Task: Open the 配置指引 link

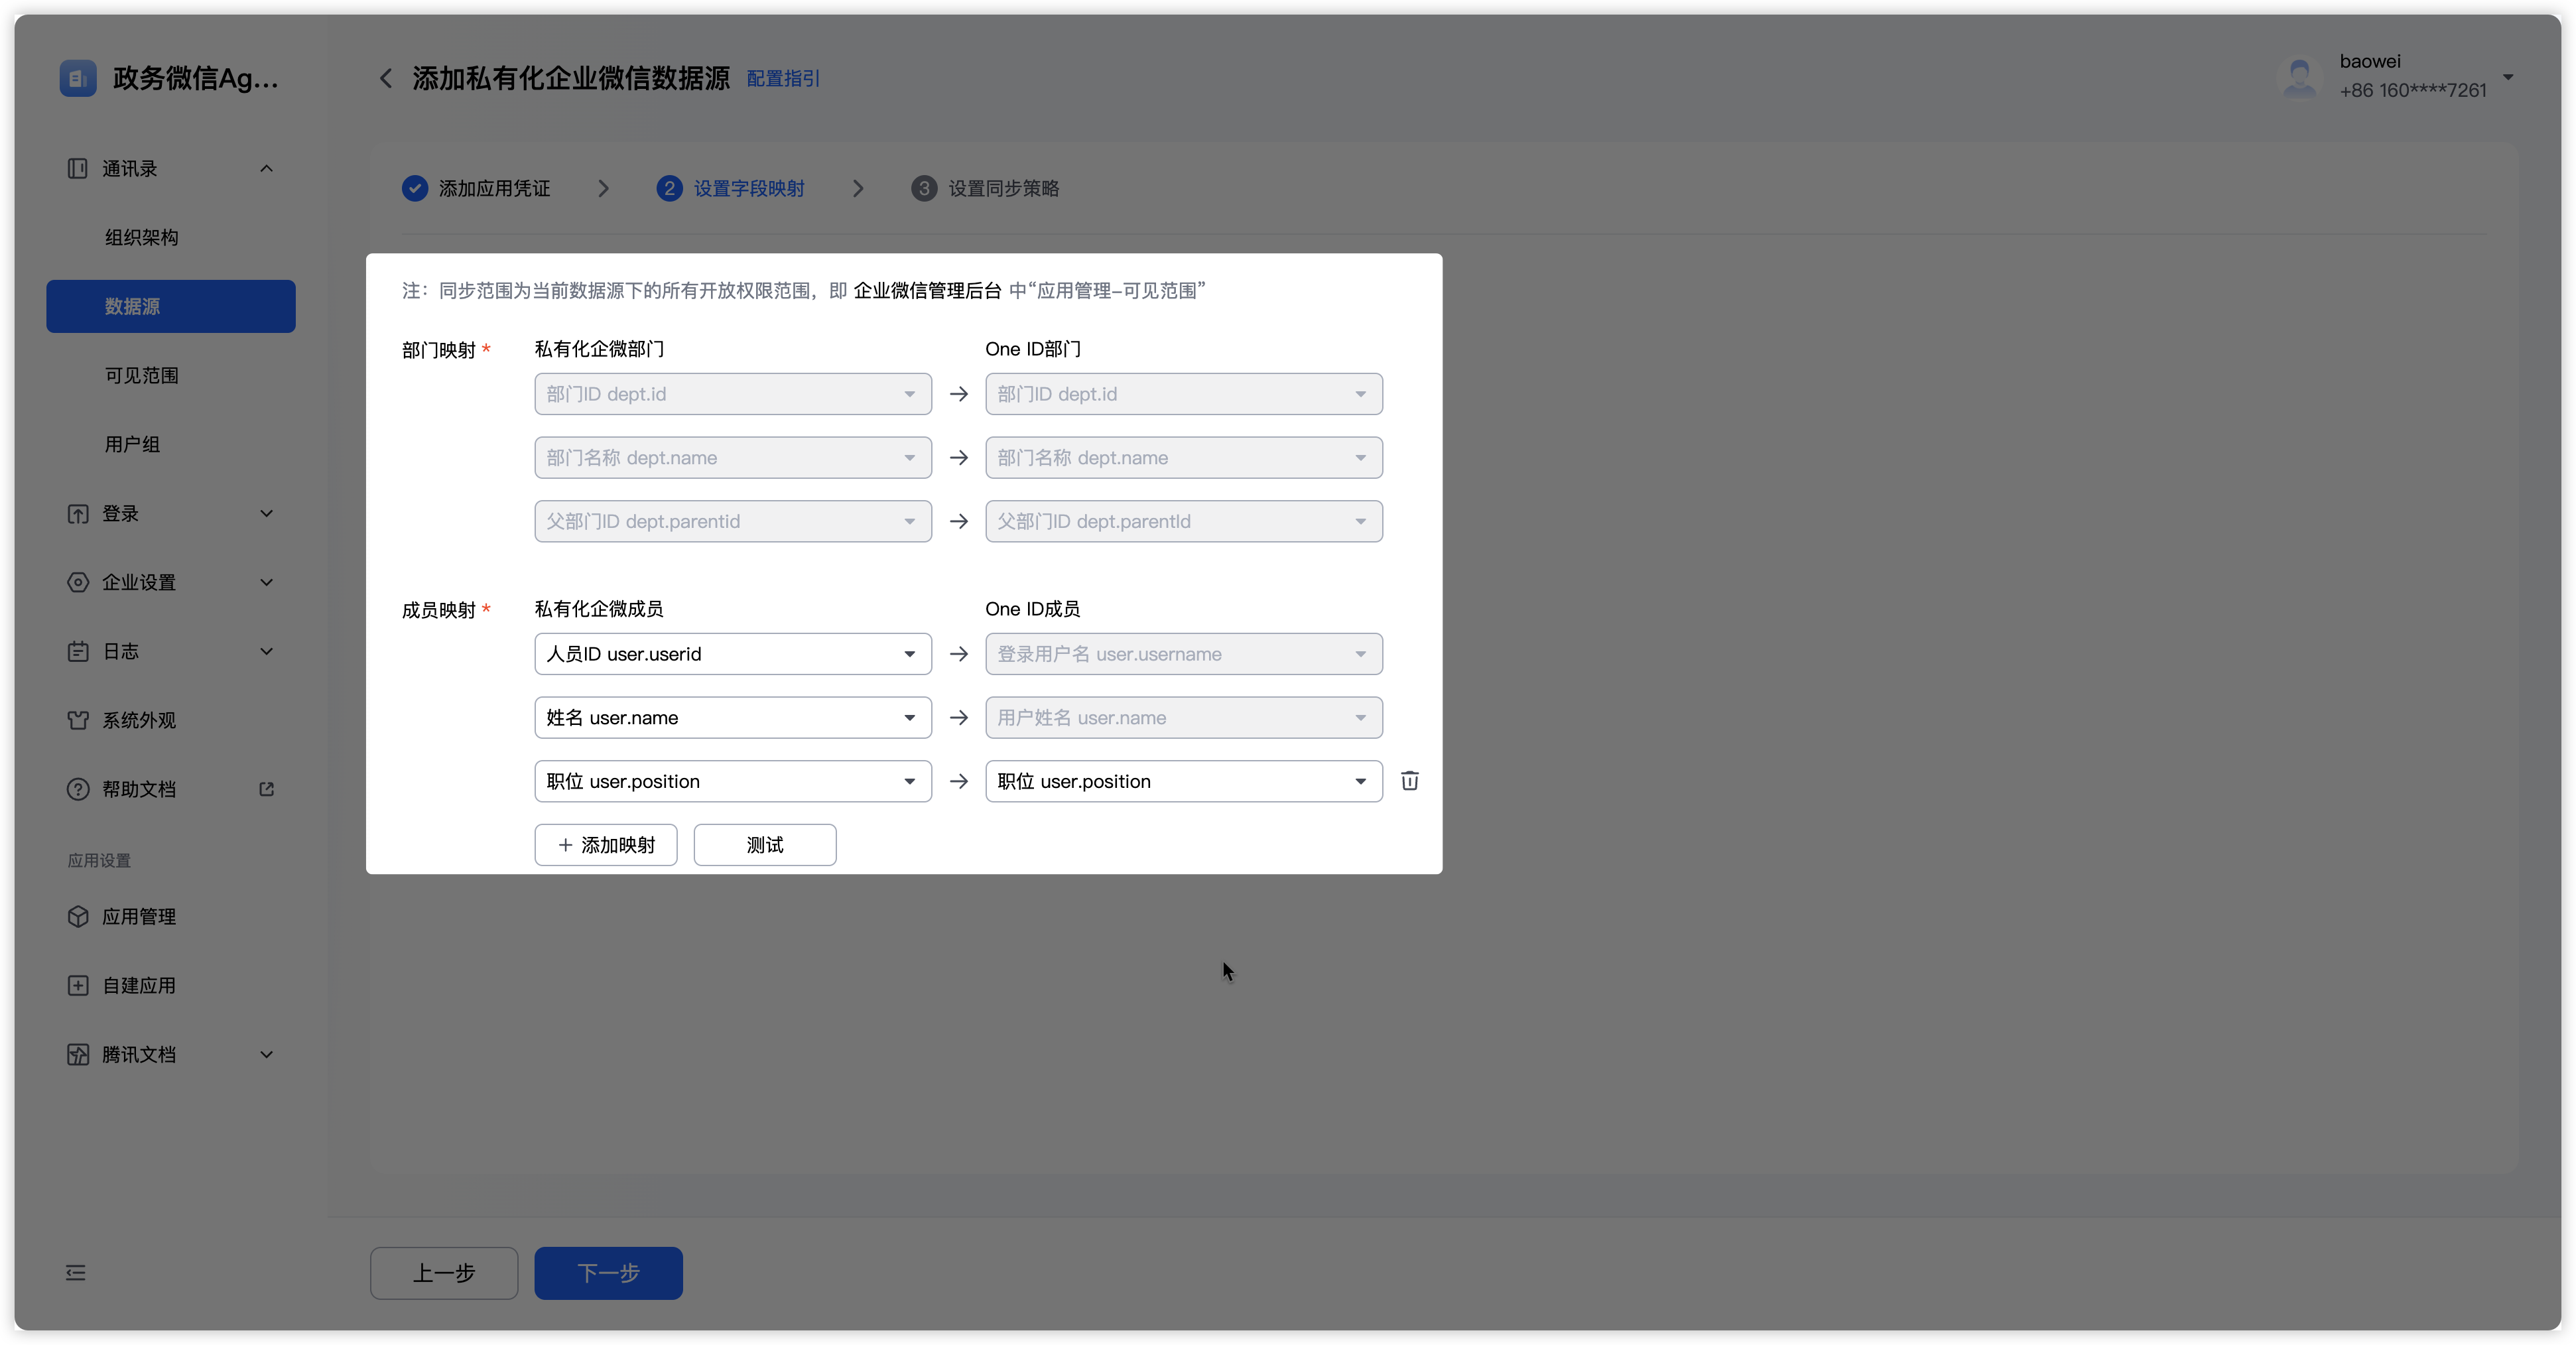Action: (x=783, y=79)
